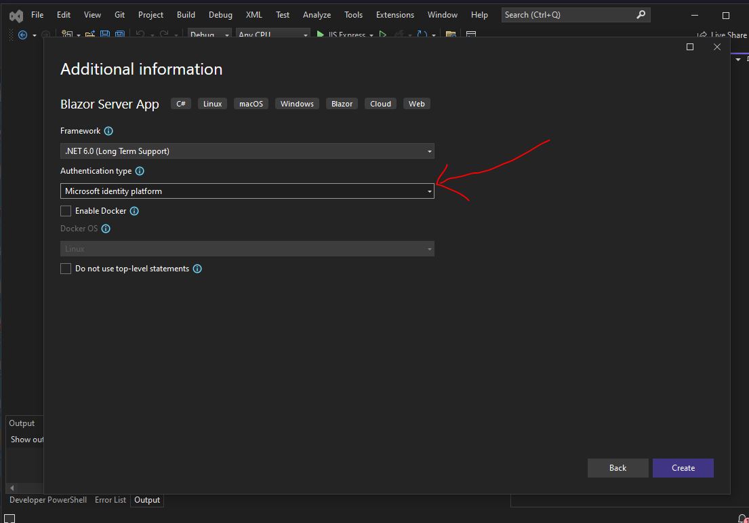
Task: Open the Authentication type dropdown
Action: (x=247, y=191)
